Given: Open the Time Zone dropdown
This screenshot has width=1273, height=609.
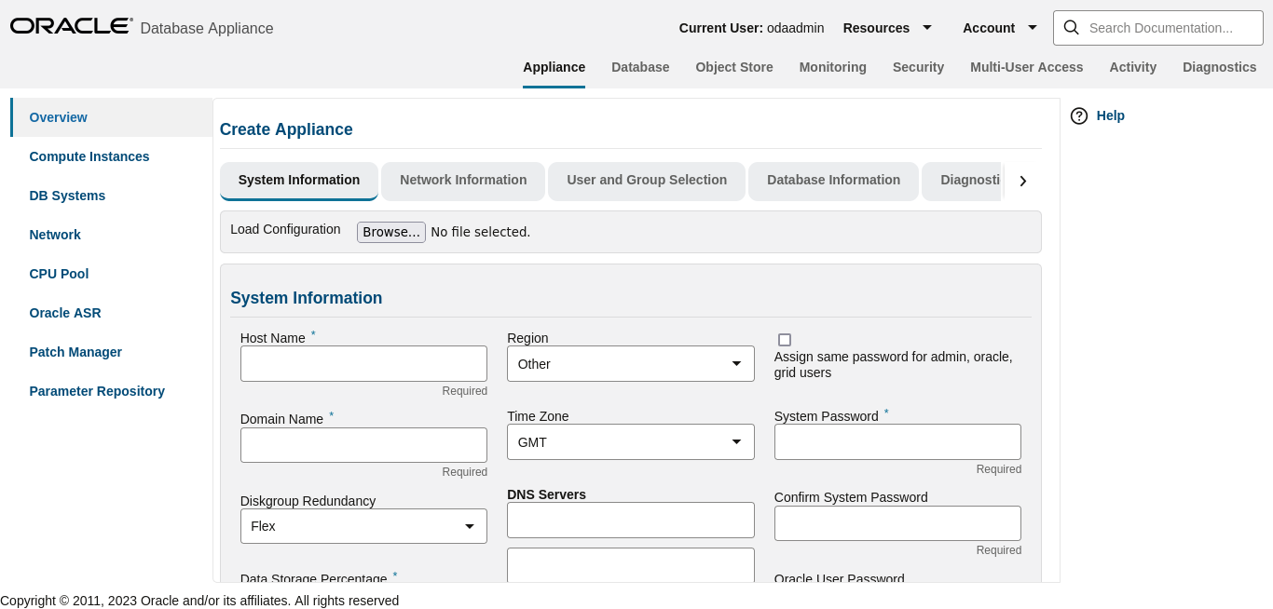Looking at the screenshot, I should point(630,442).
